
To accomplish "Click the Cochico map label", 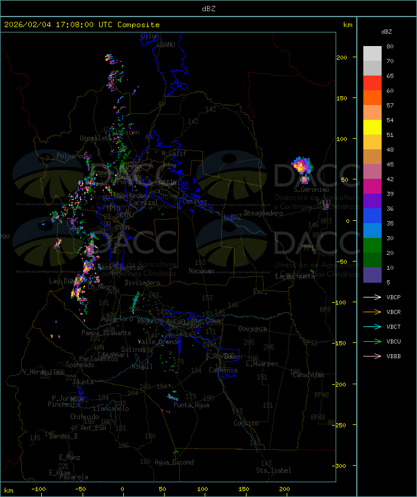I will click(x=246, y=423).
